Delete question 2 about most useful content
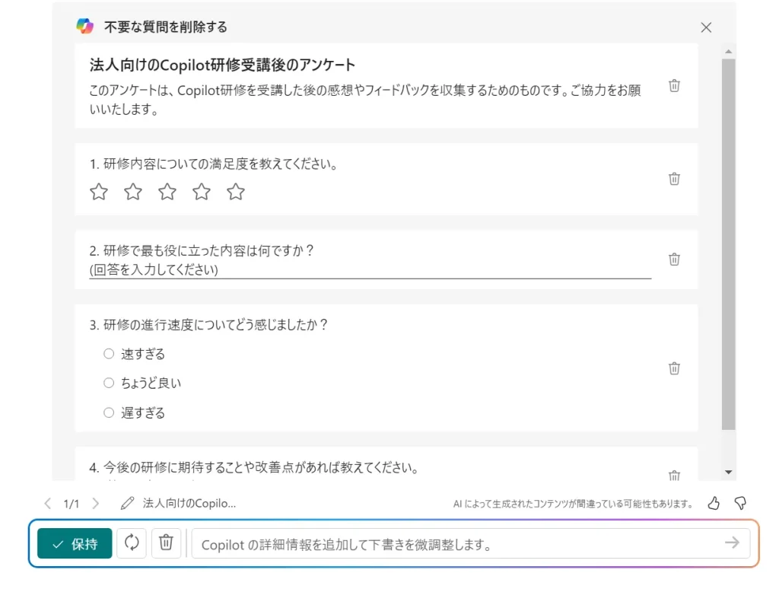The height and width of the screenshot is (589, 779). 674,259
